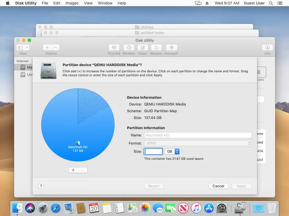Open Mail from the Dock
The image size is (289, 216).
click(x=69, y=208)
